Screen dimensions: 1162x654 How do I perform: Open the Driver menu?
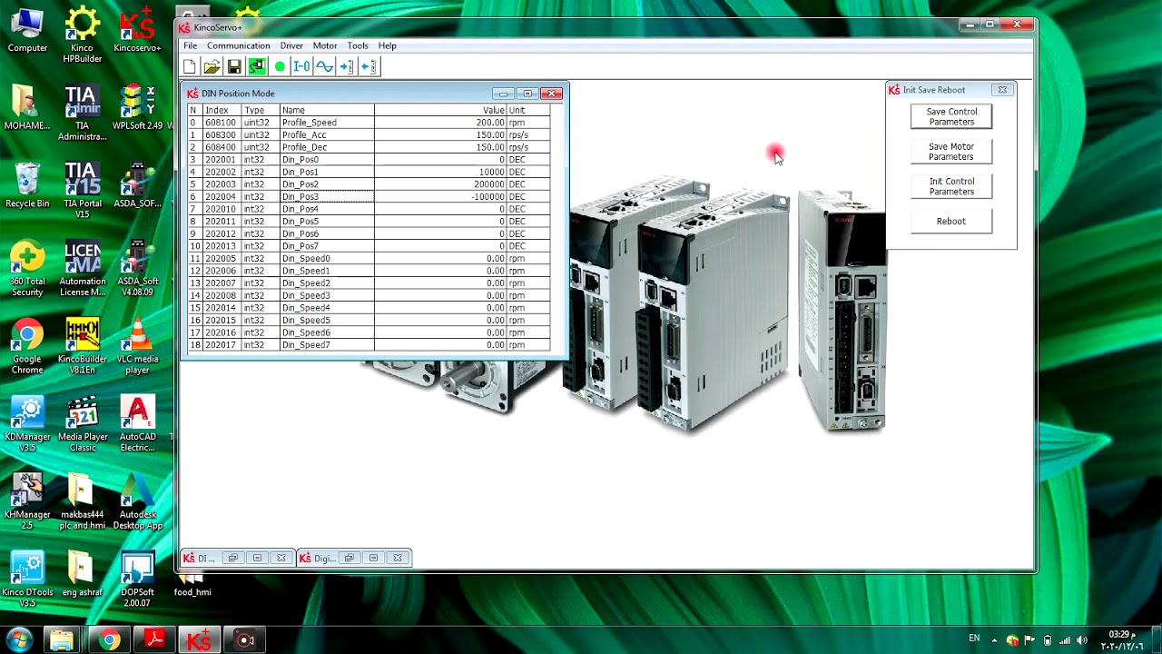pyautogui.click(x=291, y=45)
